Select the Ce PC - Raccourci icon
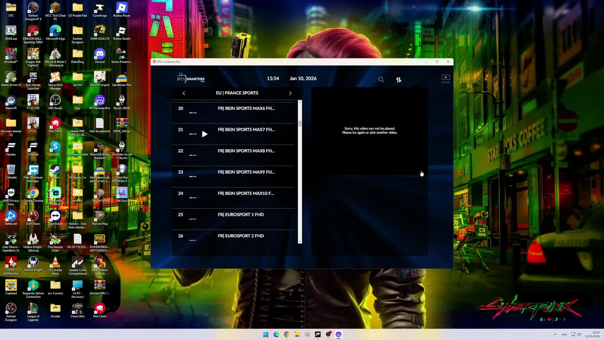 point(77,289)
